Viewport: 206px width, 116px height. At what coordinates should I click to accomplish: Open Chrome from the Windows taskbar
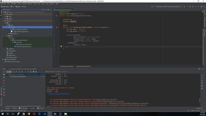[23, 114]
